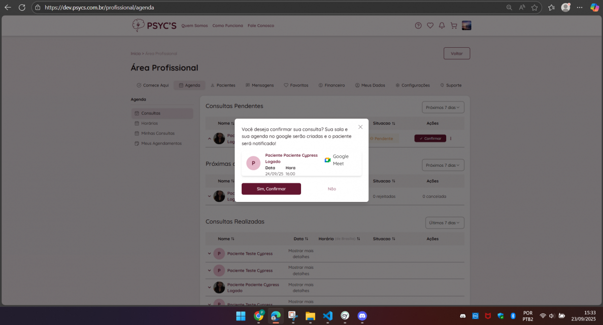Expand the first Paciente Teste Cypress row

tap(210, 254)
